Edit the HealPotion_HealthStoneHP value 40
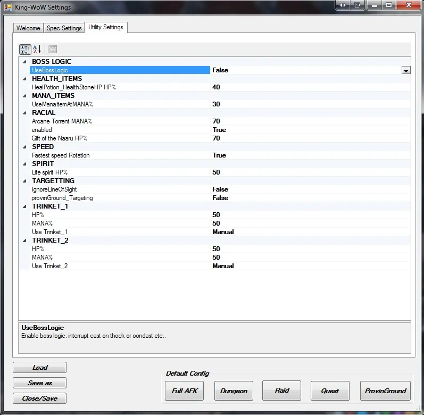This screenshot has width=424, height=415. click(x=216, y=87)
